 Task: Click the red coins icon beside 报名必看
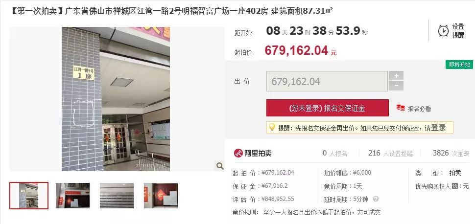[x=401, y=108]
